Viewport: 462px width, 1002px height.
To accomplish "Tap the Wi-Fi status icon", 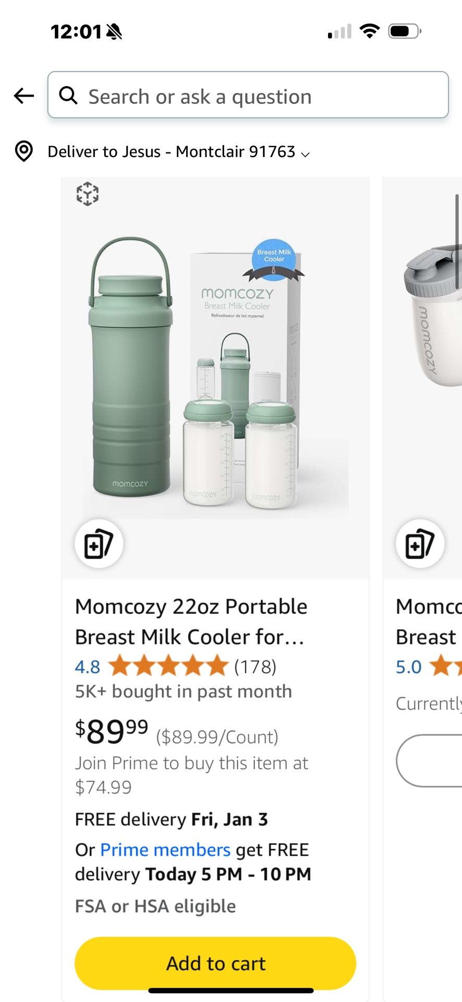I will (x=370, y=31).
